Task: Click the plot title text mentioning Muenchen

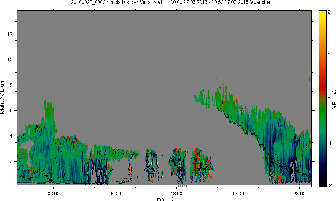Action: coord(171,2)
